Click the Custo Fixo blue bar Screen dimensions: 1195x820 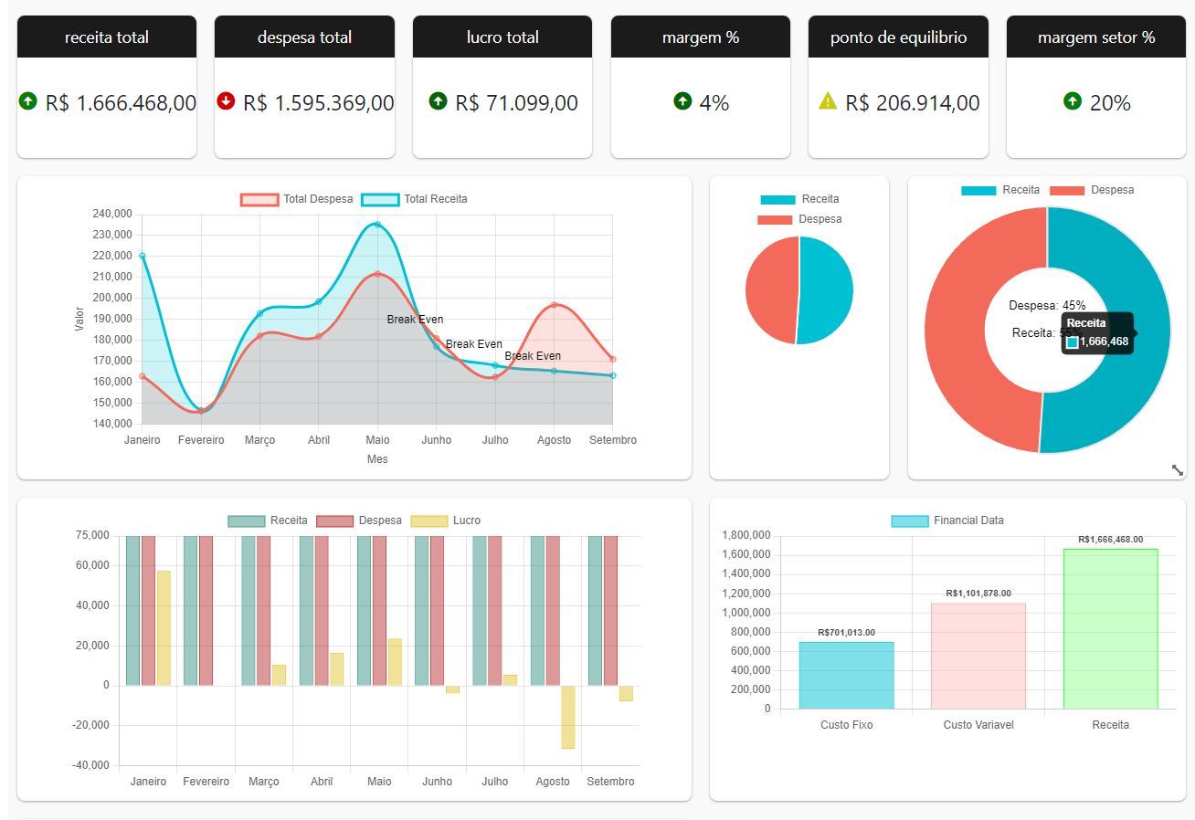coord(847,675)
